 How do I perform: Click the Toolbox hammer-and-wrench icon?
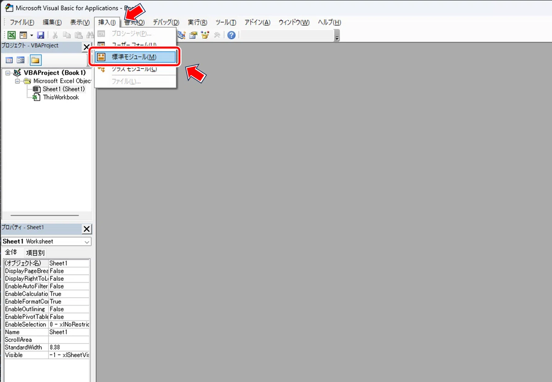tap(217, 35)
